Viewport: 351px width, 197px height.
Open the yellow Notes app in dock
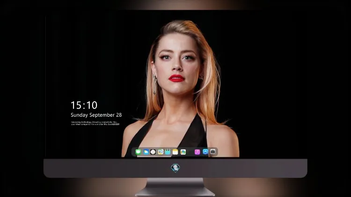(x=175, y=152)
